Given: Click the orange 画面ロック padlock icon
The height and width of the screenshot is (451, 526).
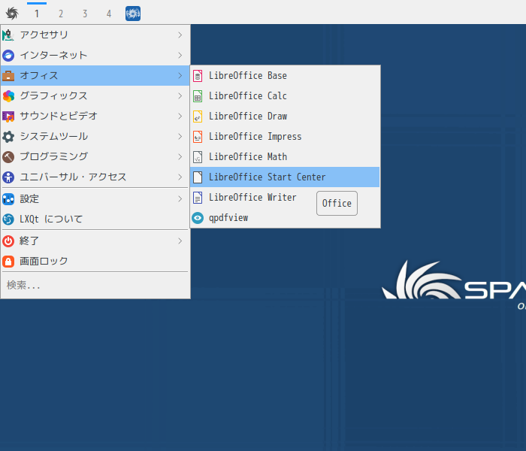Looking at the screenshot, I should [x=8, y=262].
